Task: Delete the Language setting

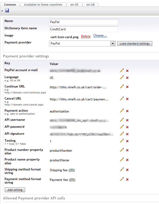Action: 127,78
